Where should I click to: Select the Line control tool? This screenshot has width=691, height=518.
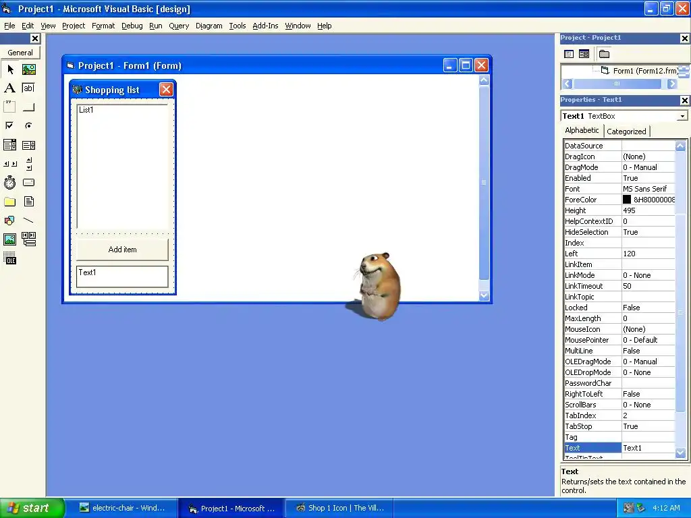tap(28, 221)
